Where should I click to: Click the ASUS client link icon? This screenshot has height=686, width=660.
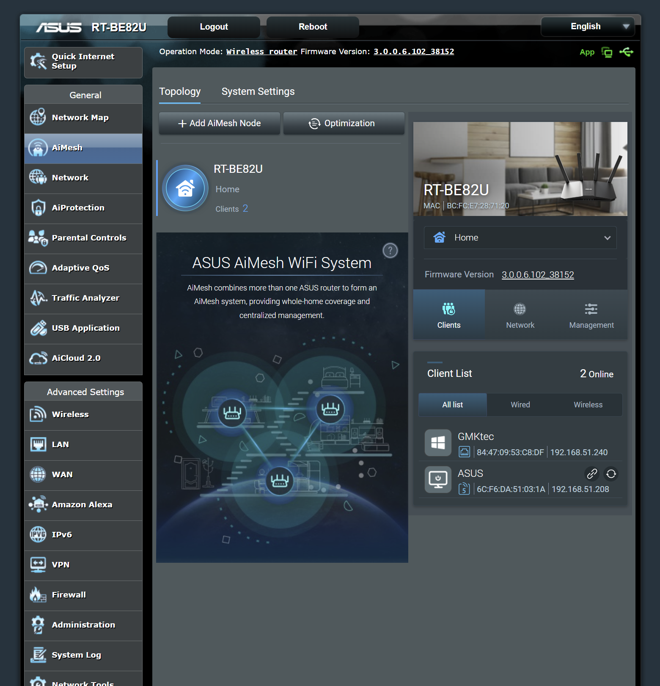pos(592,473)
